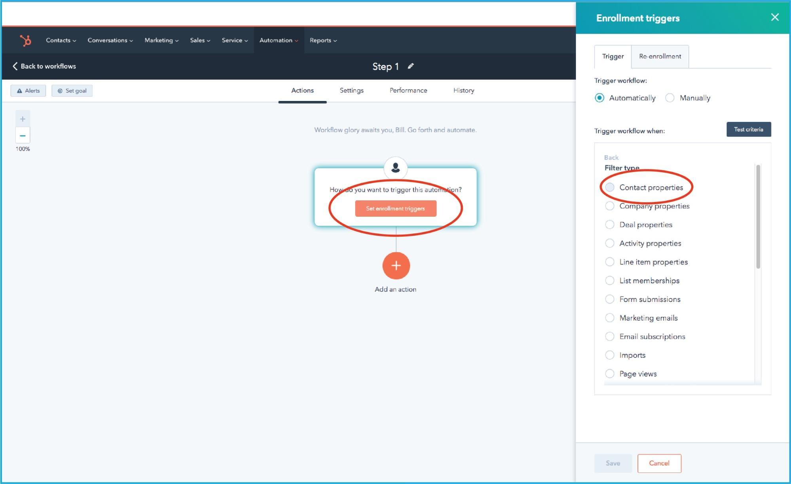Choose List memberships filter type
Viewport: 791px width, 484px height.
click(610, 280)
